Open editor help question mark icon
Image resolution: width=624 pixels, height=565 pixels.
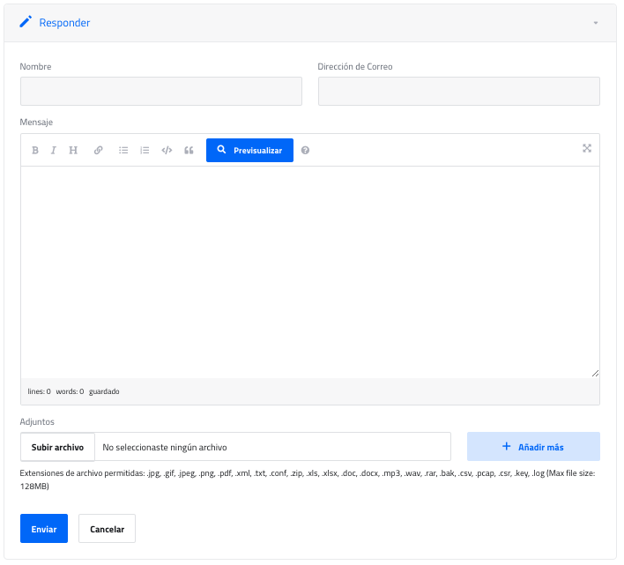click(x=305, y=151)
